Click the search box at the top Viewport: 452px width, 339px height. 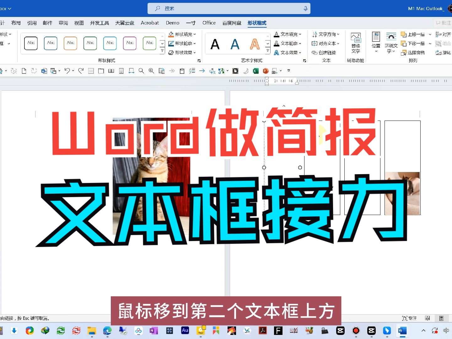pyautogui.click(x=229, y=8)
